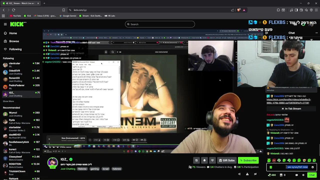Reload the page in browser
The width and height of the screenshot is (320, 180).
click(13, 10)
